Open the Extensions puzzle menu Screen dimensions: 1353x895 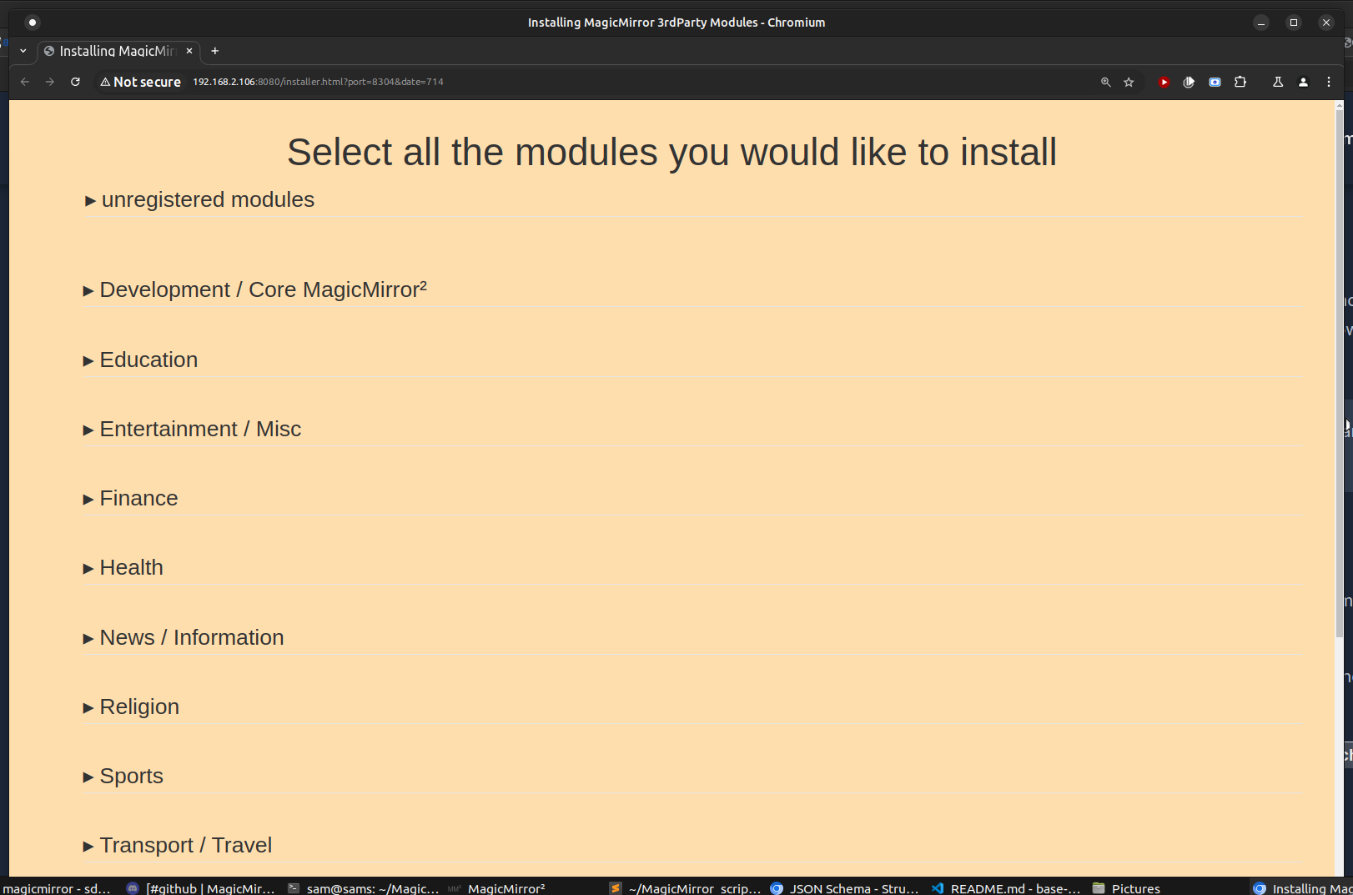click(1240, 82)
